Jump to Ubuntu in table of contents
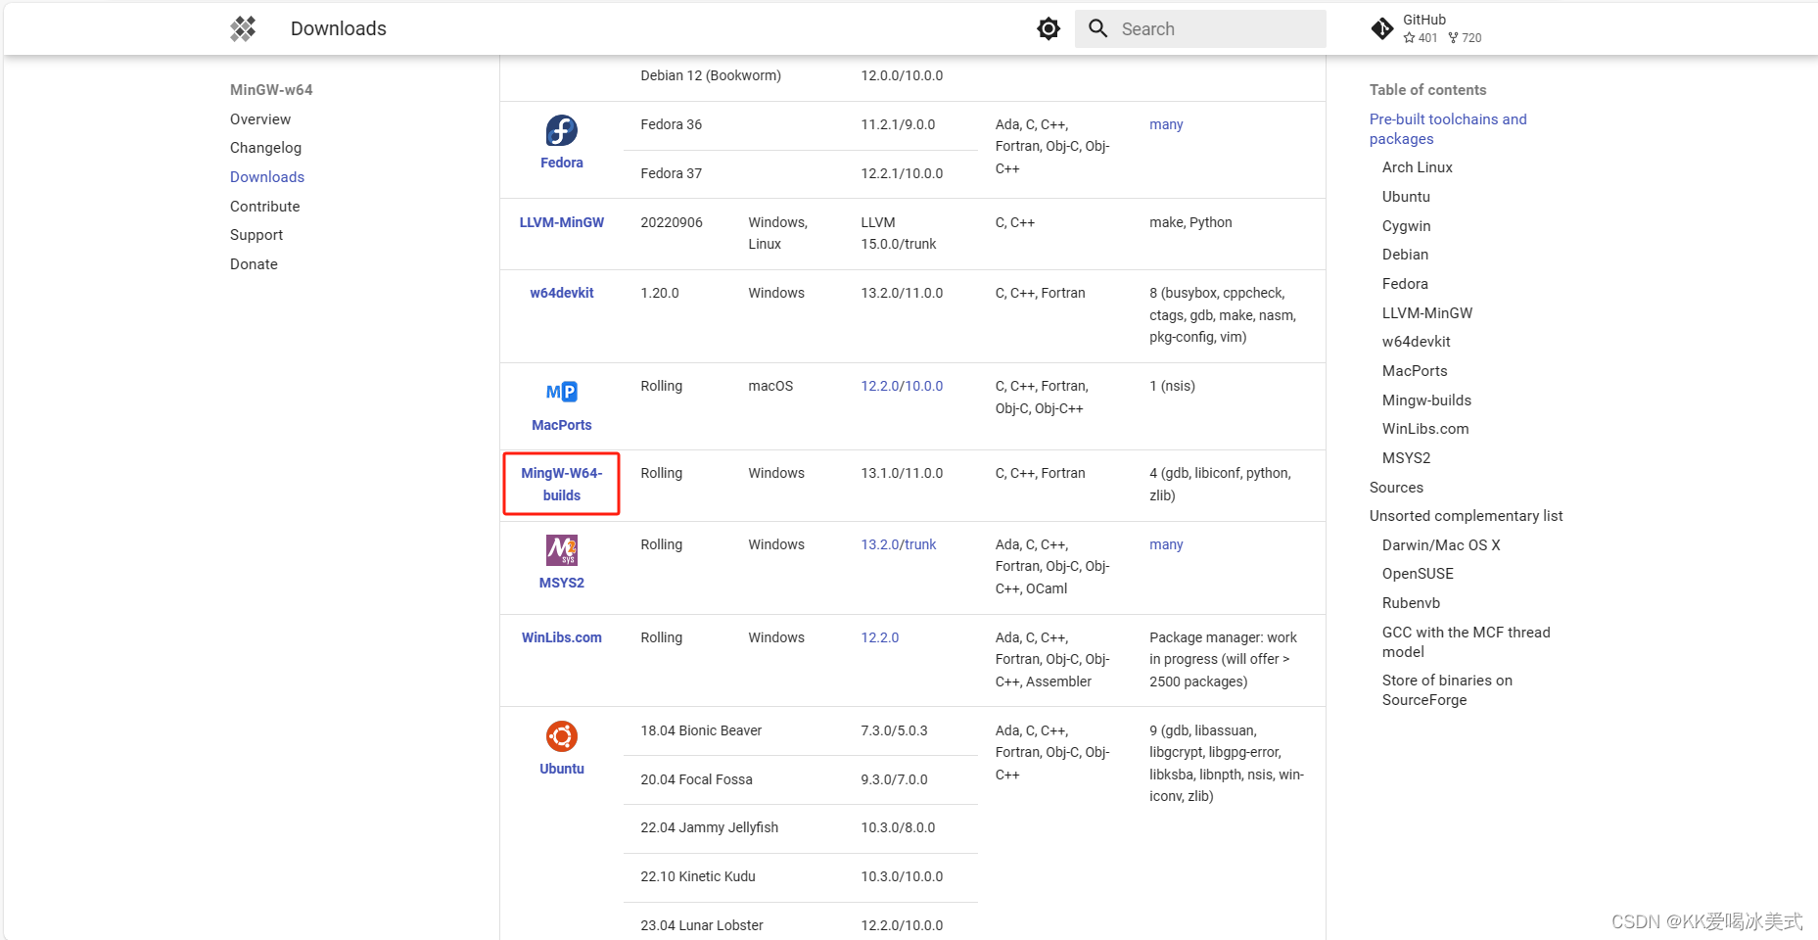Image resolution: width=1818 pixels, height=940 pixels. click(x=1406, y=197)
